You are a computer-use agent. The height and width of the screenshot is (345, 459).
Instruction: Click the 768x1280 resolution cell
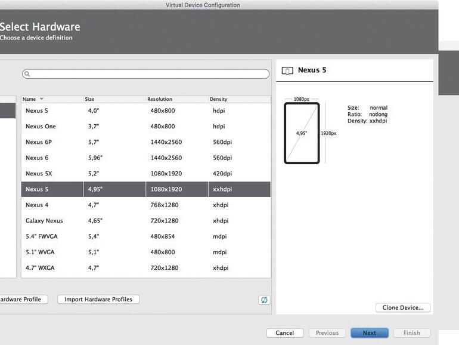pos(164,205)
